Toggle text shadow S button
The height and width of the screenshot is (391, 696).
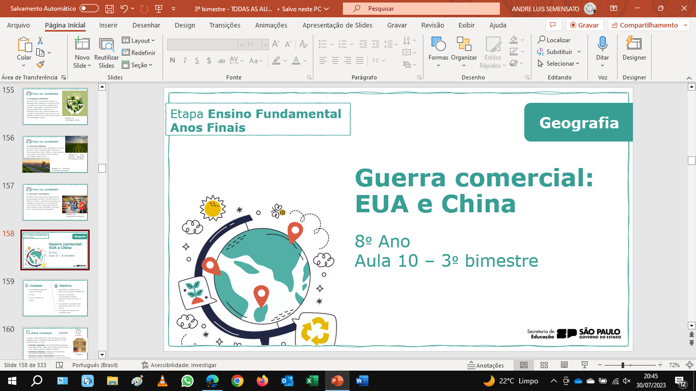(209, 61)
